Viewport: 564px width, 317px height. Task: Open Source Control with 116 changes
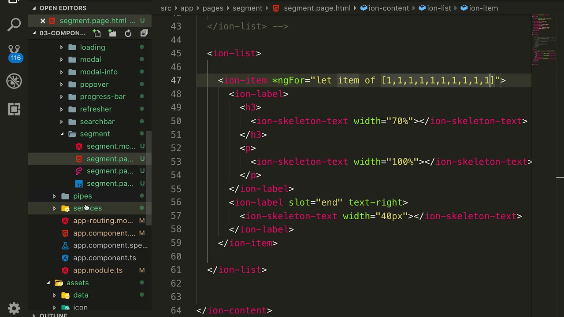coord(14,53)
